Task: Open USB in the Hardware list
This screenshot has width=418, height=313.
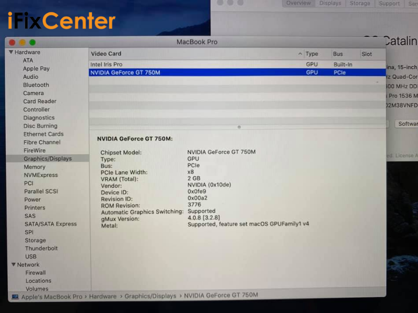Action: pyautogui.click(x=31, y=257)
